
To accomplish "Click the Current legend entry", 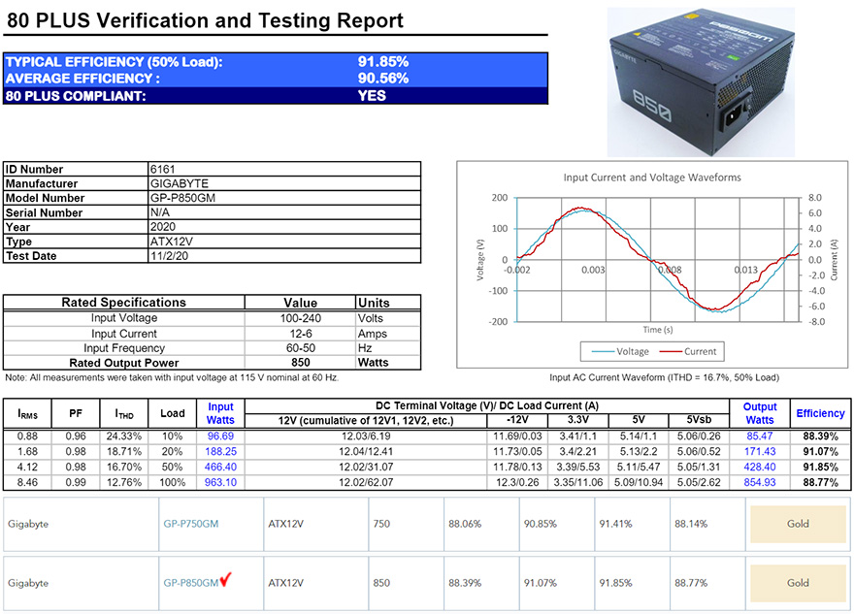I will pyautogui.click(x=688, y=352).
